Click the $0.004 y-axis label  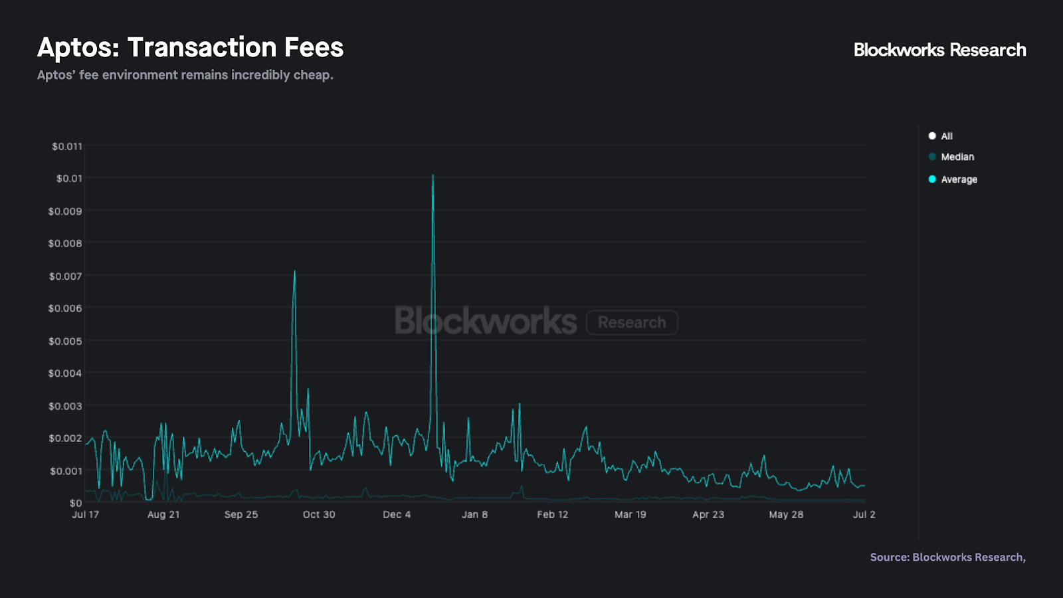[x=65, y=373]
